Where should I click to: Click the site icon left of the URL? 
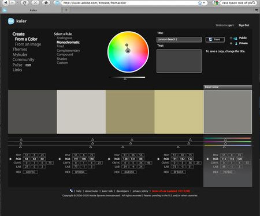[57, 3]
